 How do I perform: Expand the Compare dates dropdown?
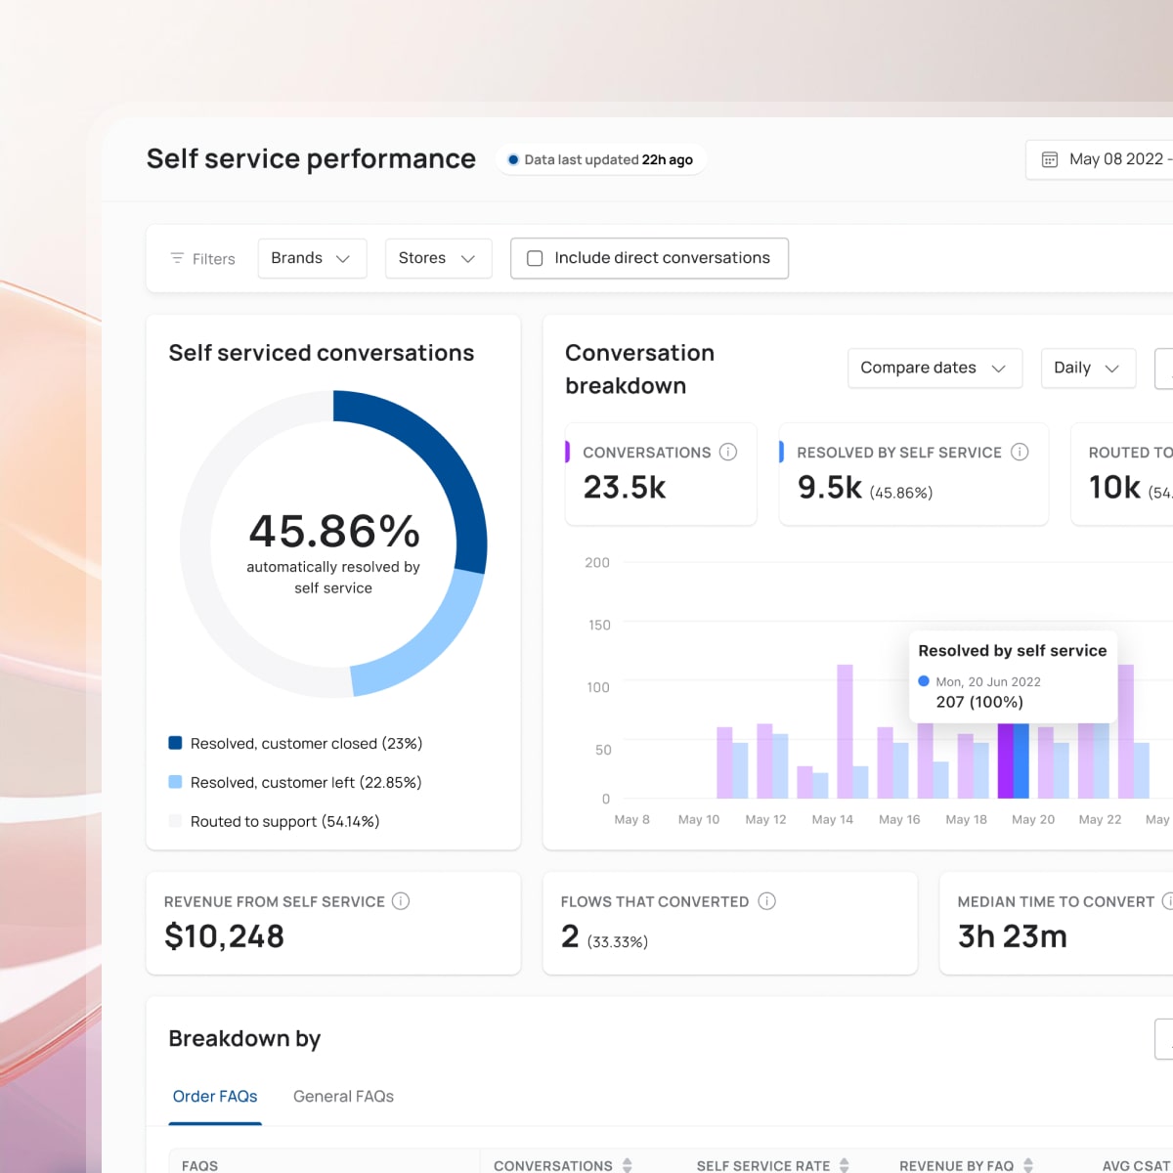(934, 368)
